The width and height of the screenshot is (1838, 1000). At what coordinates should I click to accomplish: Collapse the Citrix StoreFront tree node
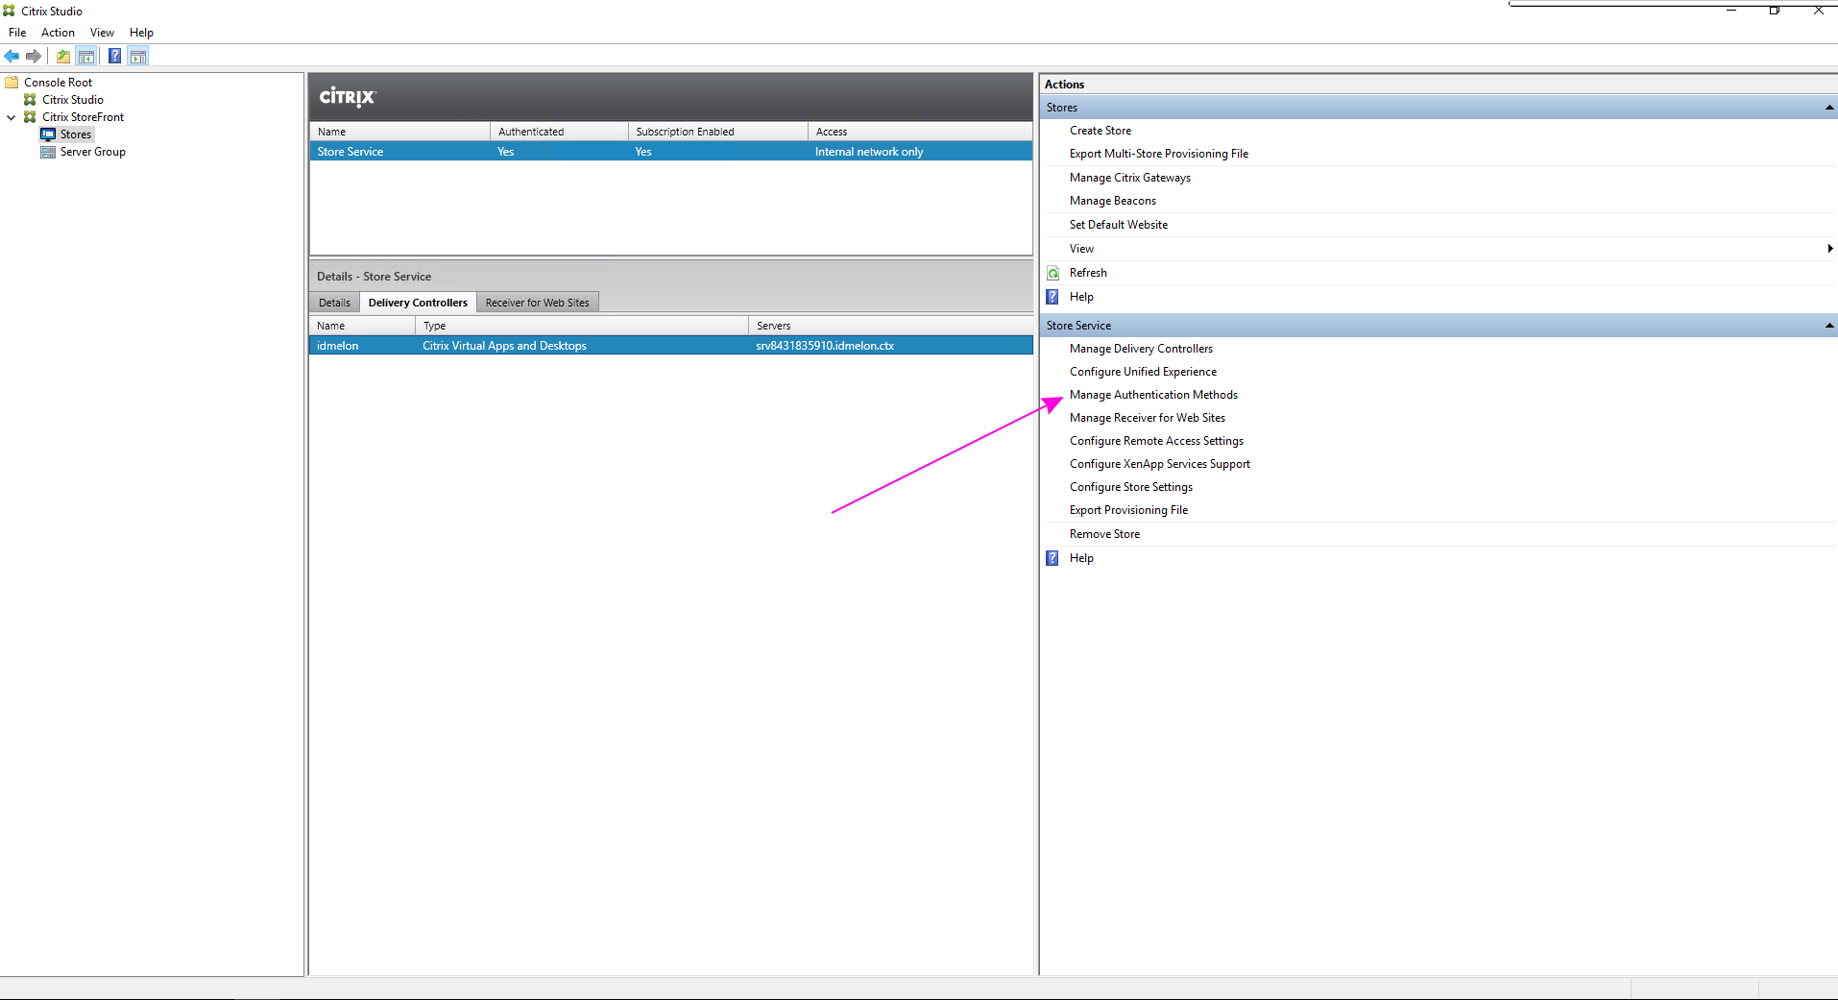click(x=11, y=117)
